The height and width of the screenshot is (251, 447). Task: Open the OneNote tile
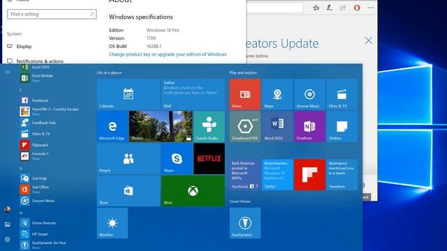[x=309, y=126]
